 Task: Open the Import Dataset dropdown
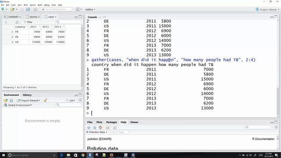pyautogui.click(x=29, y=101)
